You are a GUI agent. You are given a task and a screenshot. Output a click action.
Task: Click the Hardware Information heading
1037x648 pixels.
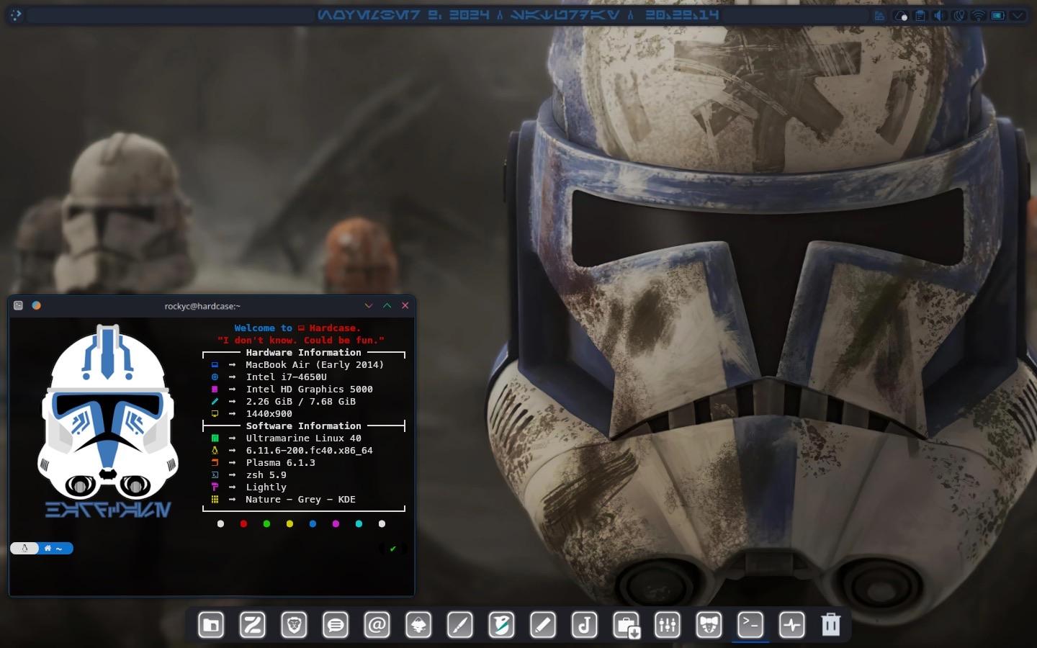point(303,352)
